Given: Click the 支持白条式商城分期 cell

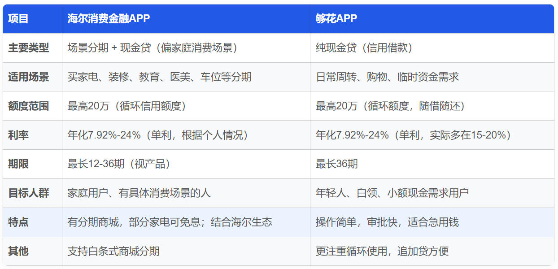Looking at the screenshot, I should click(113, 252).
